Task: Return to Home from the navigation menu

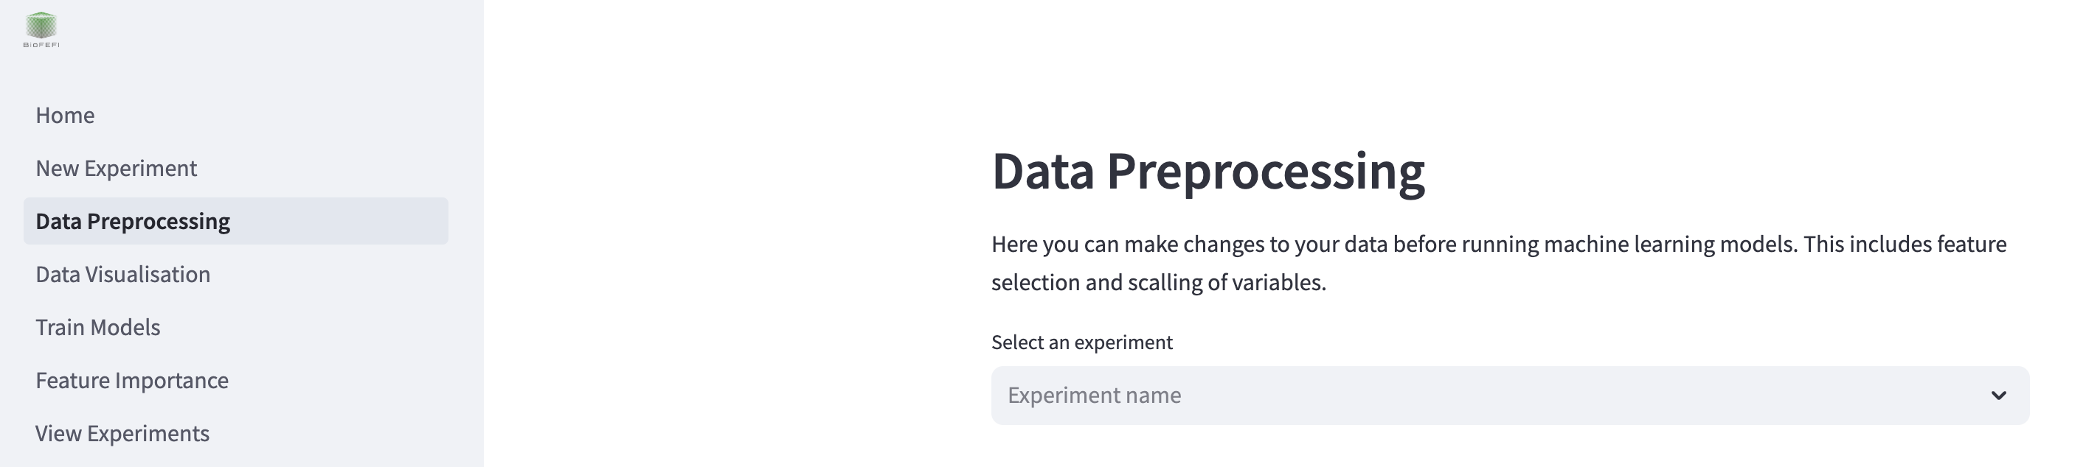Action: tap(65, 115)
